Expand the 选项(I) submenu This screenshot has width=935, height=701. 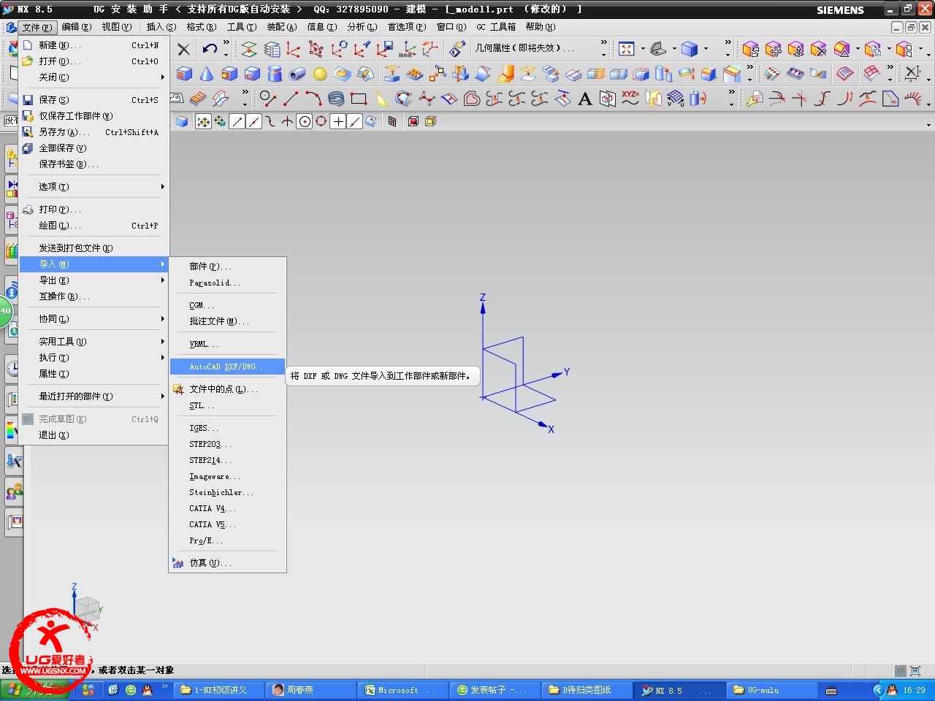(x=93, y=187)
